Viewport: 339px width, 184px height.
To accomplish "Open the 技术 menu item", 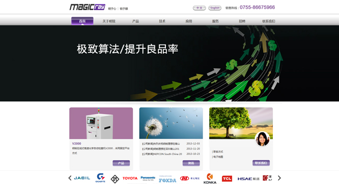I will pyautogui.click(x=162, y=21).
